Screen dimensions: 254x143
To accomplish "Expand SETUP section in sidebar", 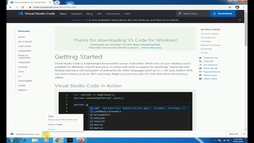I will coord(21,37).
